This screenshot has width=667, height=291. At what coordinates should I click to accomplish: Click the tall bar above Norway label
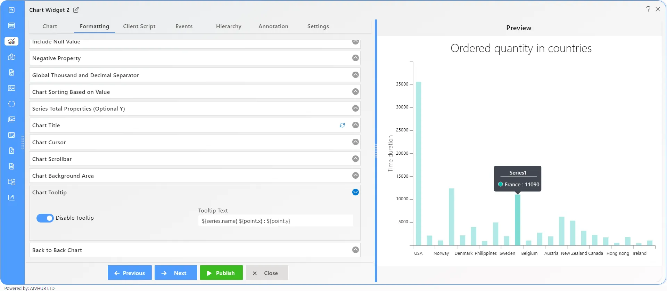coord(452,217)
